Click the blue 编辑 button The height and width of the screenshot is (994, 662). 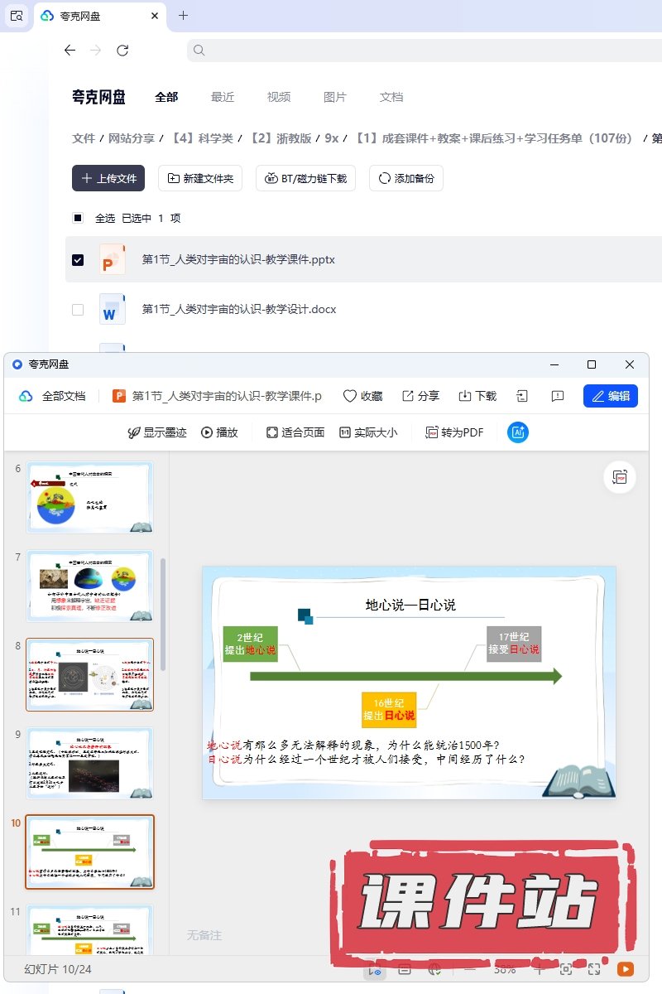tap(610, 396)
